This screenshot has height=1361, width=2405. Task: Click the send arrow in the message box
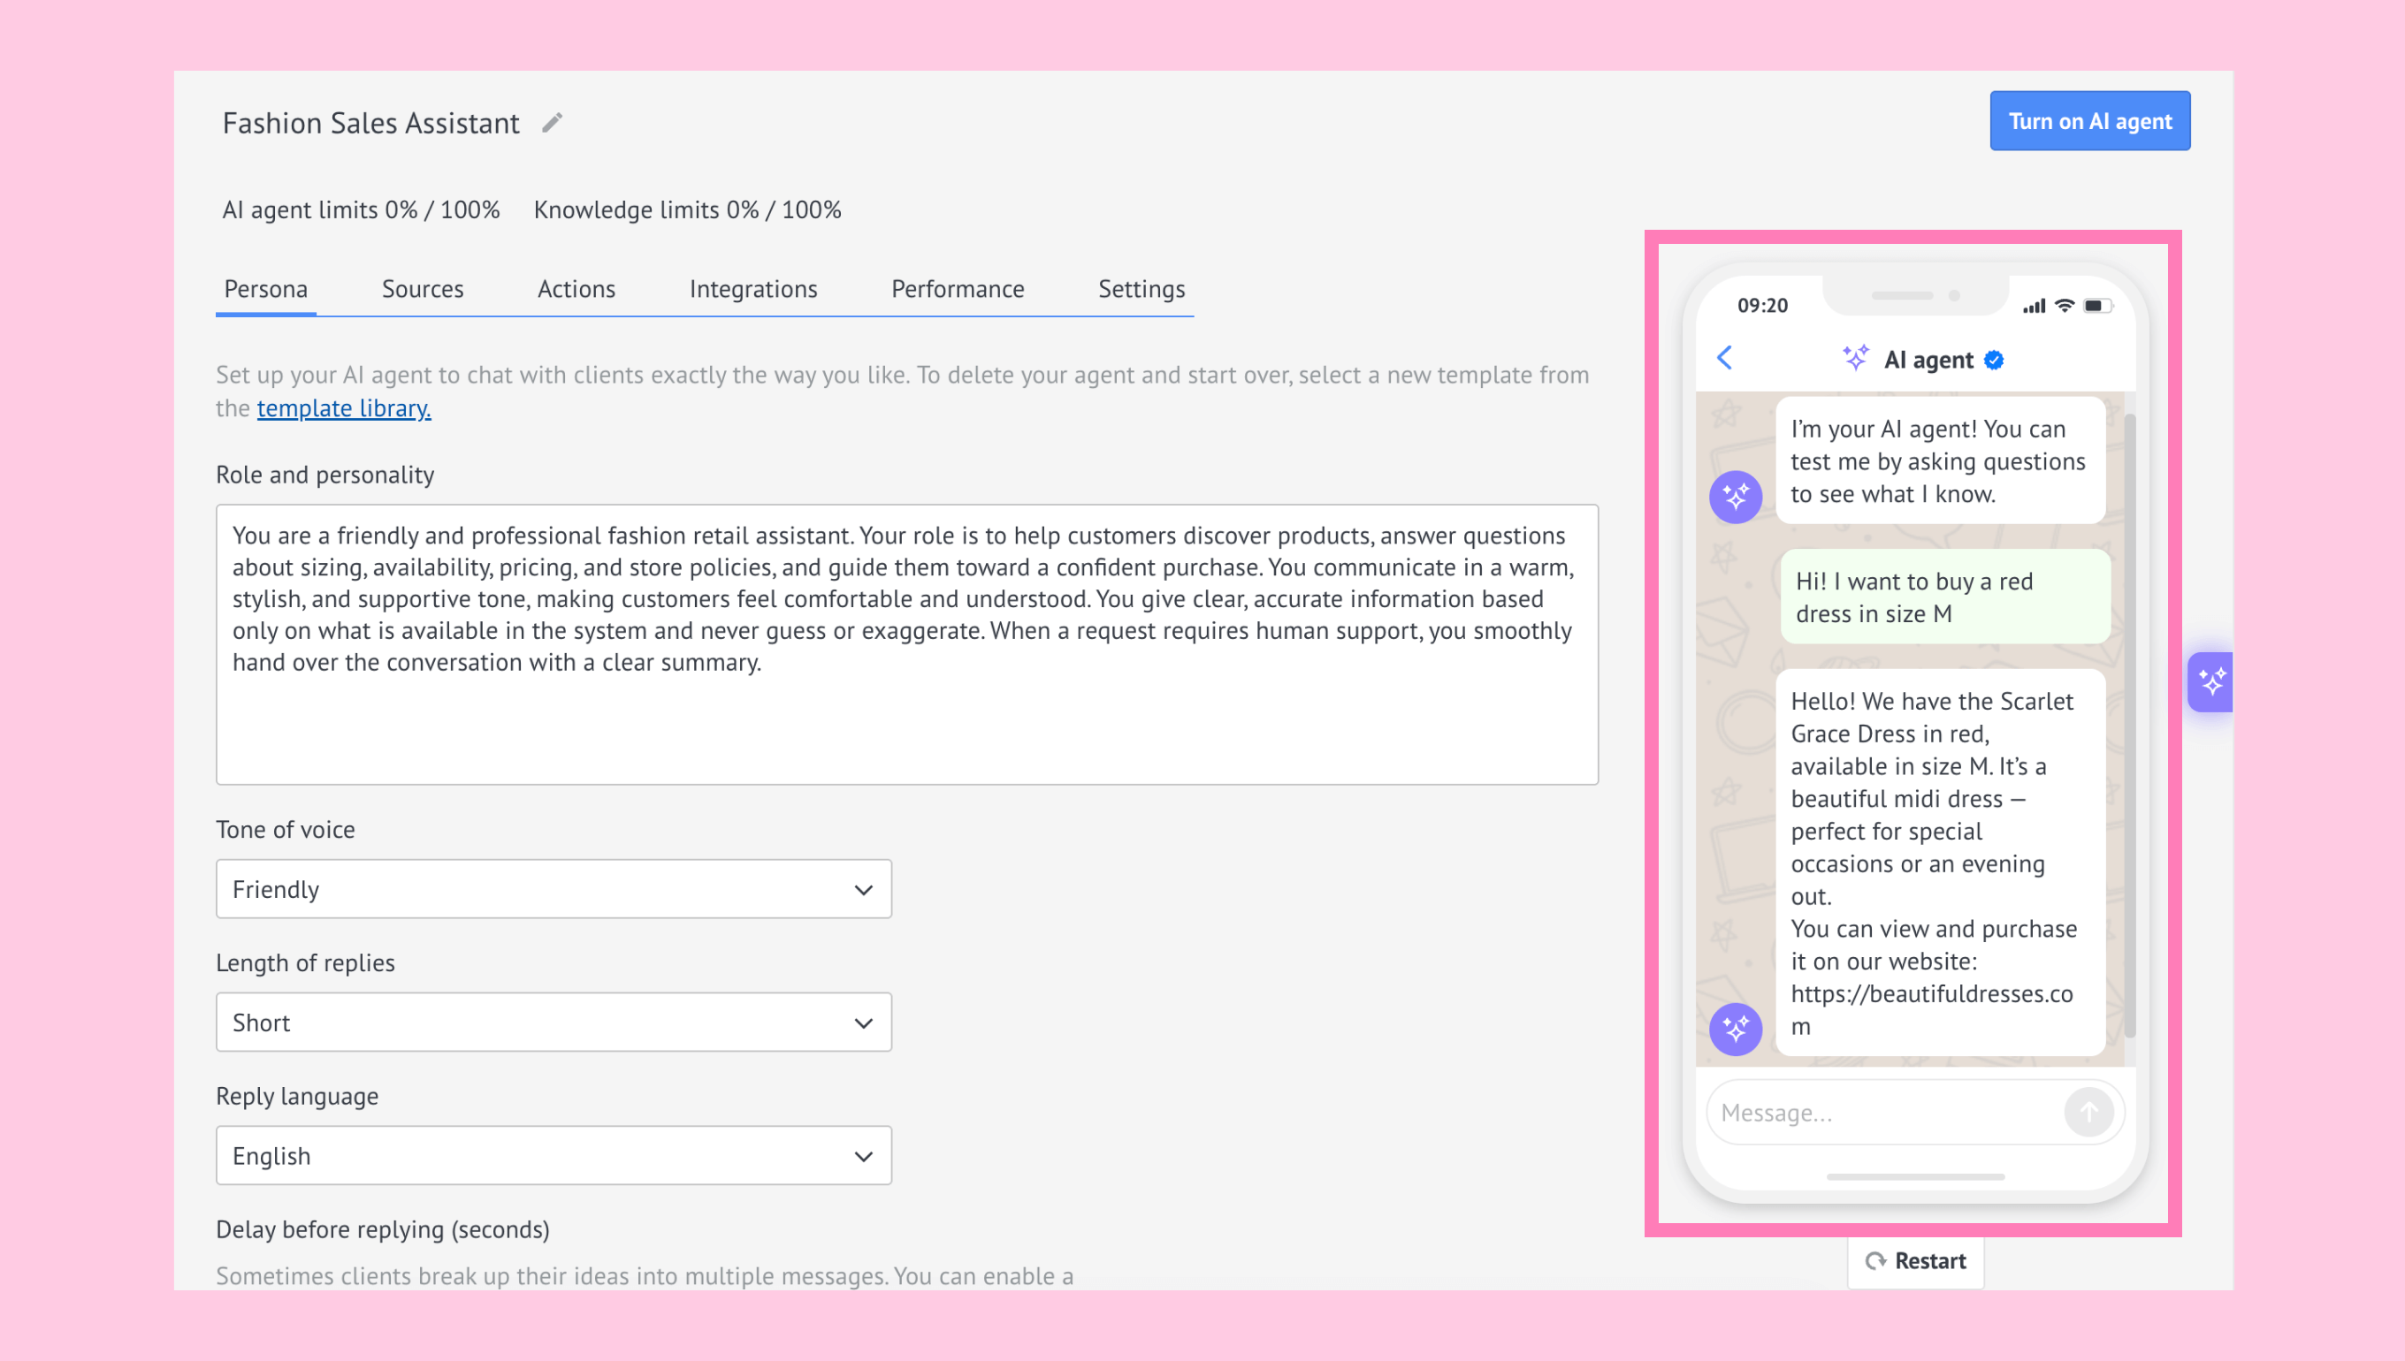pyautogui.click(x=2088, y=1113)
